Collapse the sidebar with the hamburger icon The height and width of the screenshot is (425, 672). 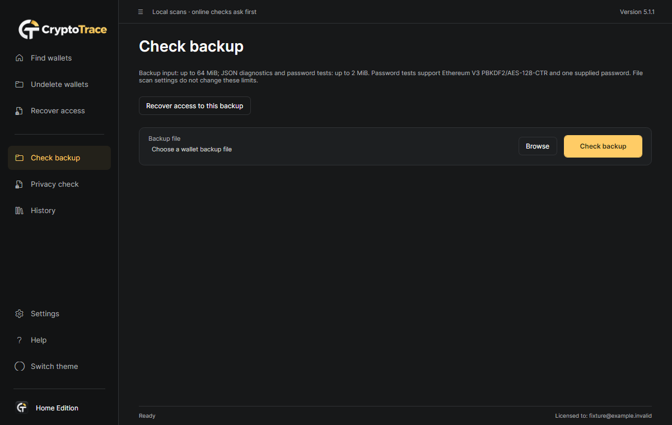point(141,12)
